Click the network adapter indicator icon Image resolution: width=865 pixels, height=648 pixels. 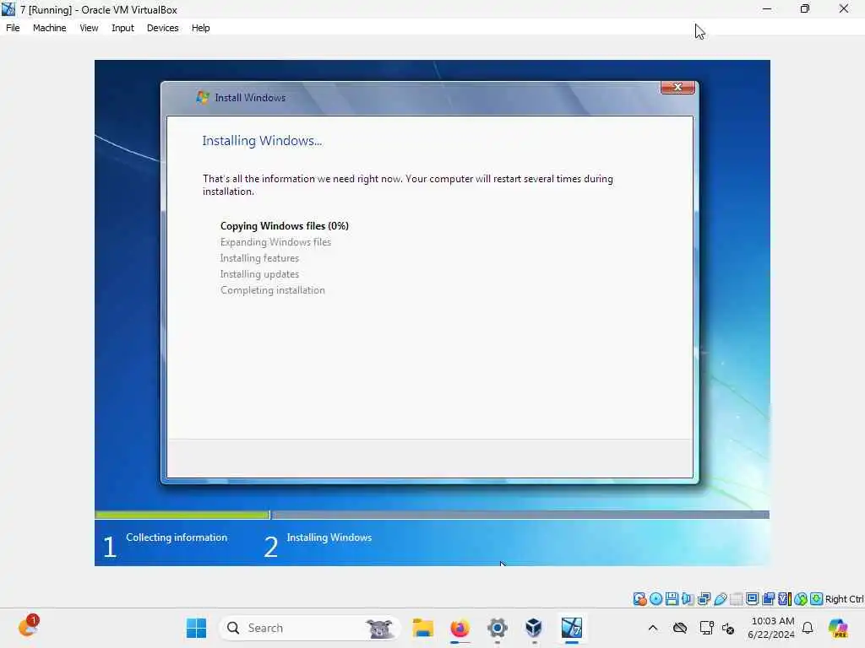(x=704, y=599)
